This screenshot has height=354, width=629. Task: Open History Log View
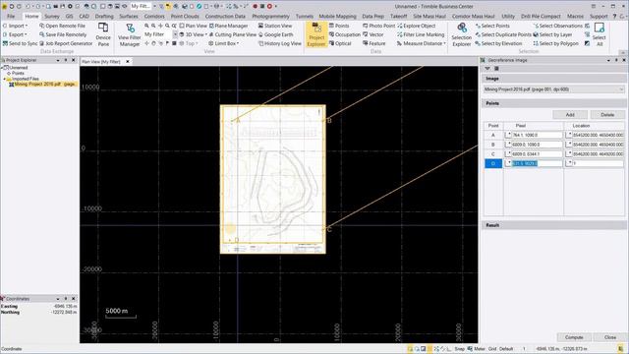279,43
